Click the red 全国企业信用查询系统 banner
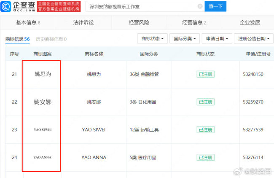 click(x=59, y=6)
